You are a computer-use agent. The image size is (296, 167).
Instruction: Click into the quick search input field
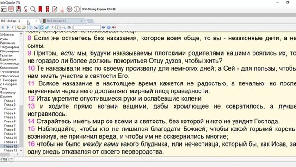87,27
